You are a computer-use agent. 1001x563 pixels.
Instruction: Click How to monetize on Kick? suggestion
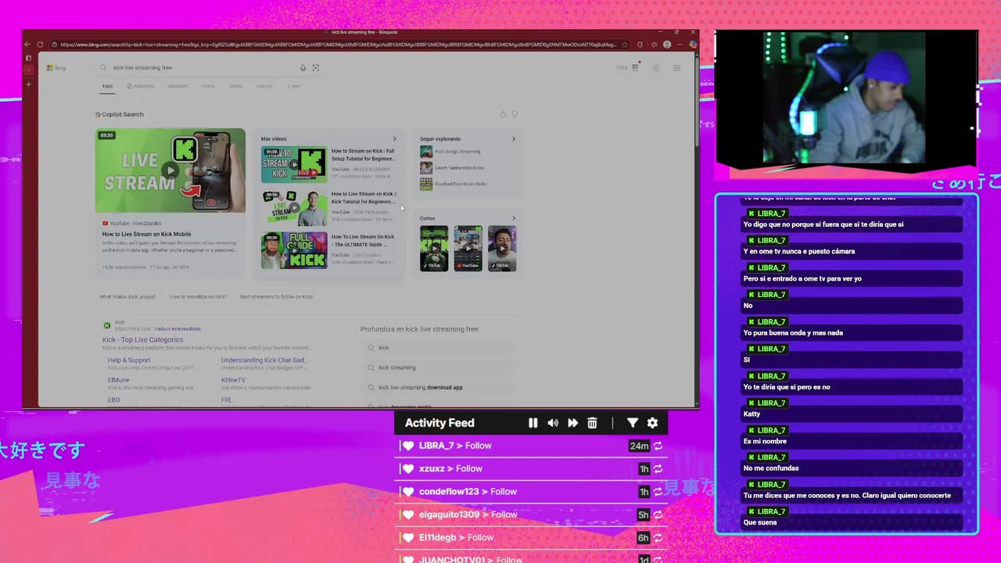click(x=198, y=297)
